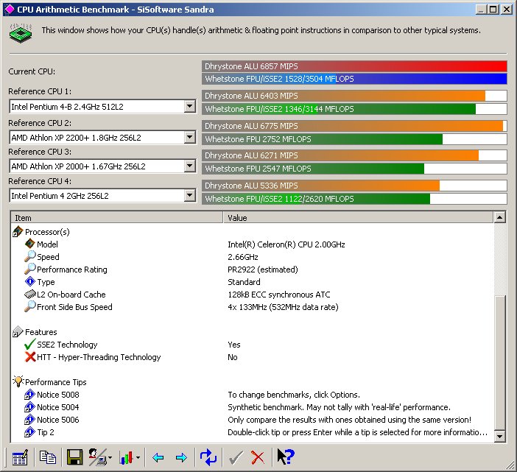Screen dimensions: 517x472
Task: Click the value 'Intel(R) Celeron(R) CPU 2.00GHz'
Action: (x=286, y=244)
